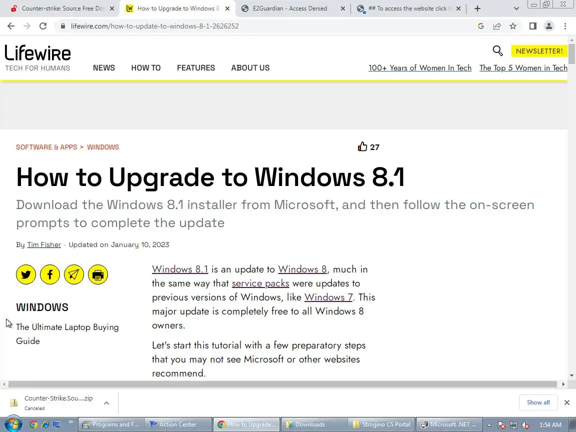Click the Lifewire search magnifier icon
Screen dimensions: 576x432
[x=498, y=50]
